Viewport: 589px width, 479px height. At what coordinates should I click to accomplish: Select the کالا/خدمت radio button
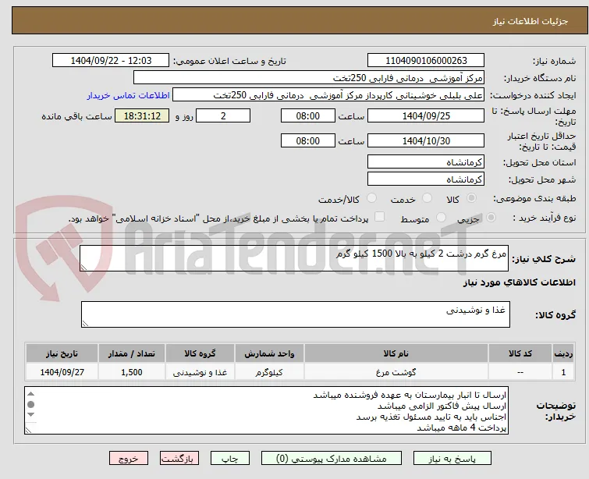(x=371, y=198)
